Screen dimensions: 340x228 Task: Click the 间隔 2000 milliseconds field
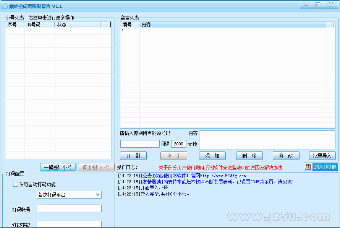pyautogui.click(x=179, y=144)
